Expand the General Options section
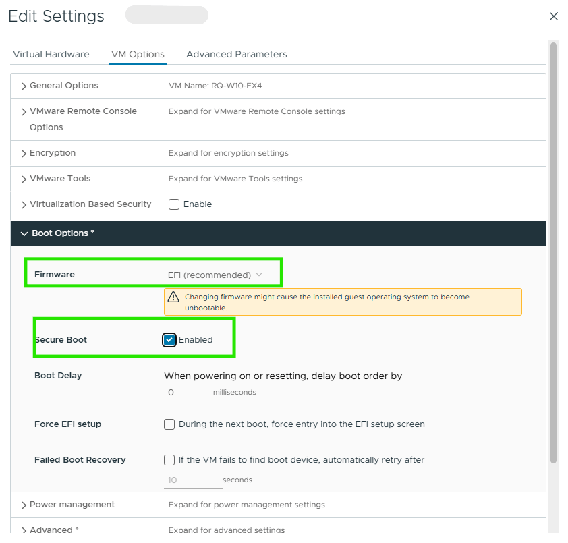Screen dimensions: 568x543 tap(25, 86)
